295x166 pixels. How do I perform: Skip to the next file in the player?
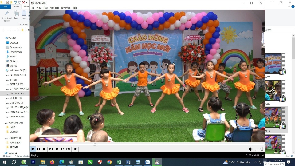pos(68,149)
